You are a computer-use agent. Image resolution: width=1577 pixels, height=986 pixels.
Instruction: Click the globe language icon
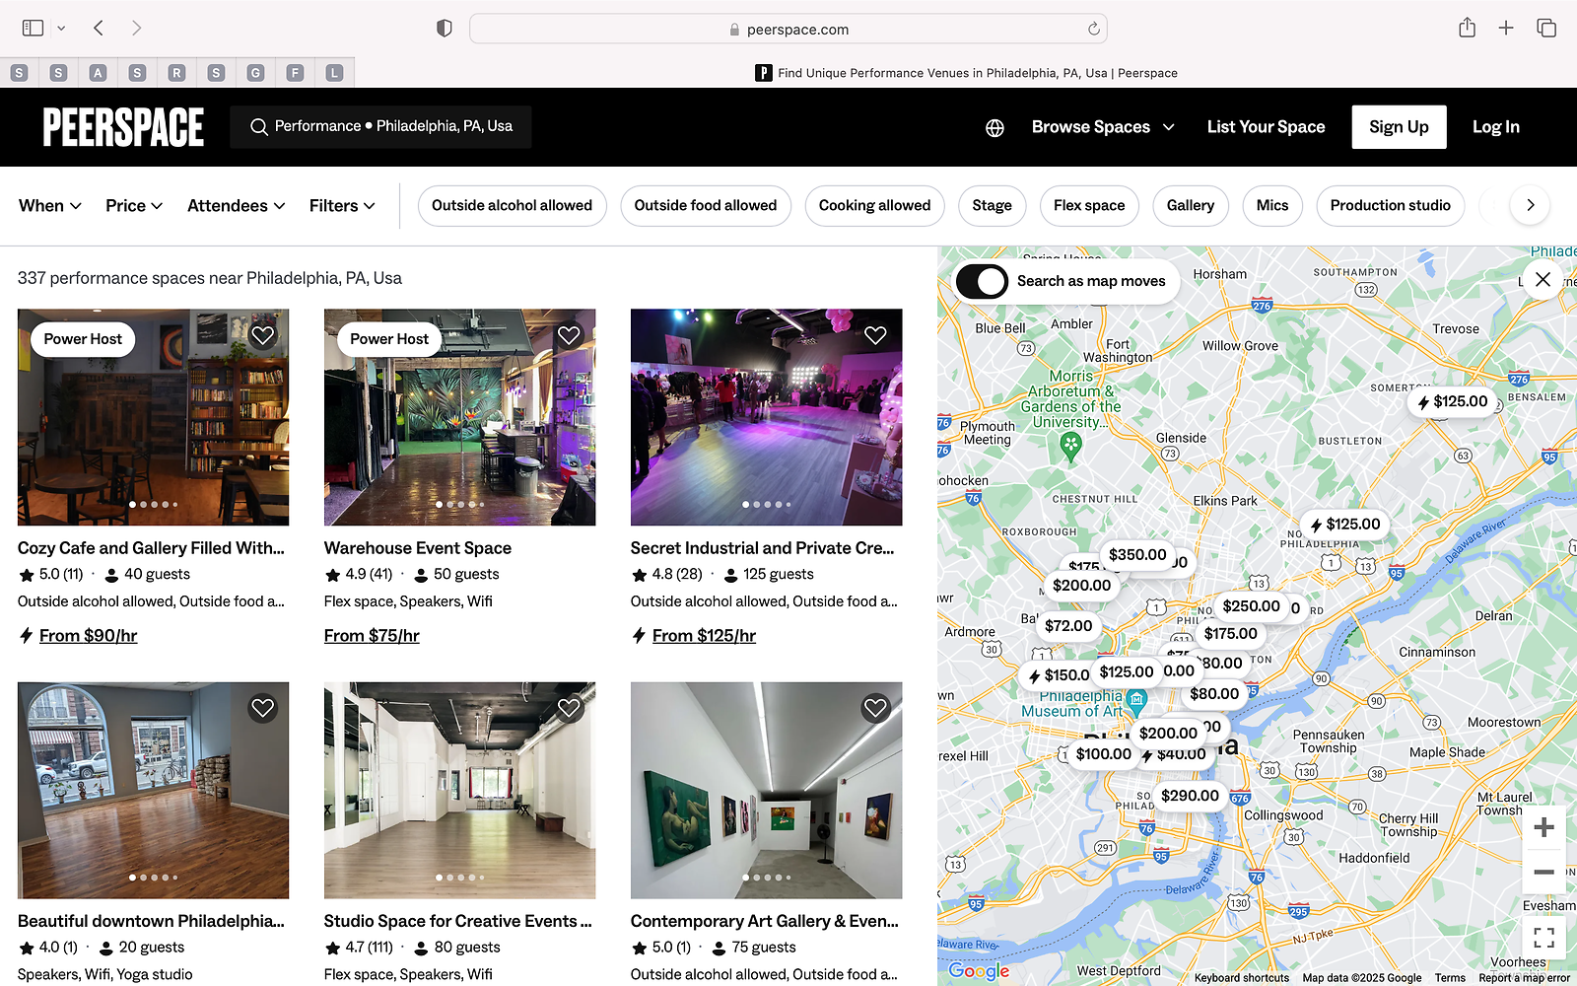click(x=994, y=127)
